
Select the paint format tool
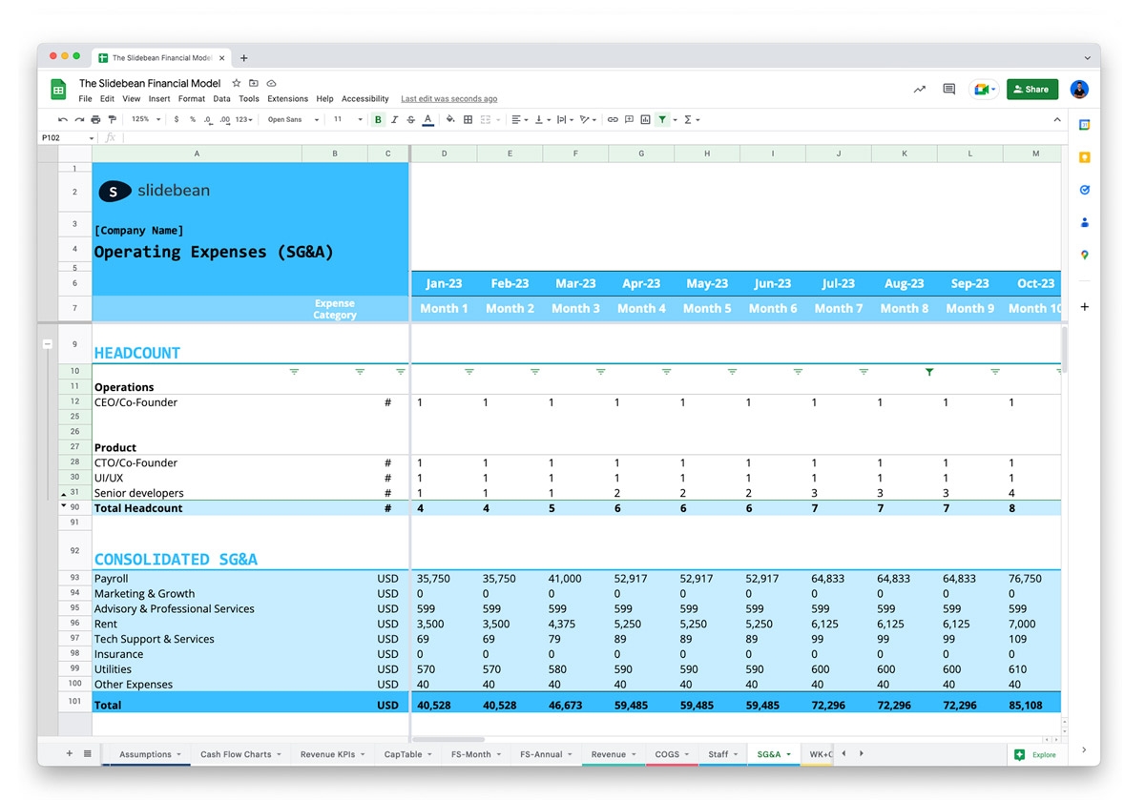tap(113, 120)
